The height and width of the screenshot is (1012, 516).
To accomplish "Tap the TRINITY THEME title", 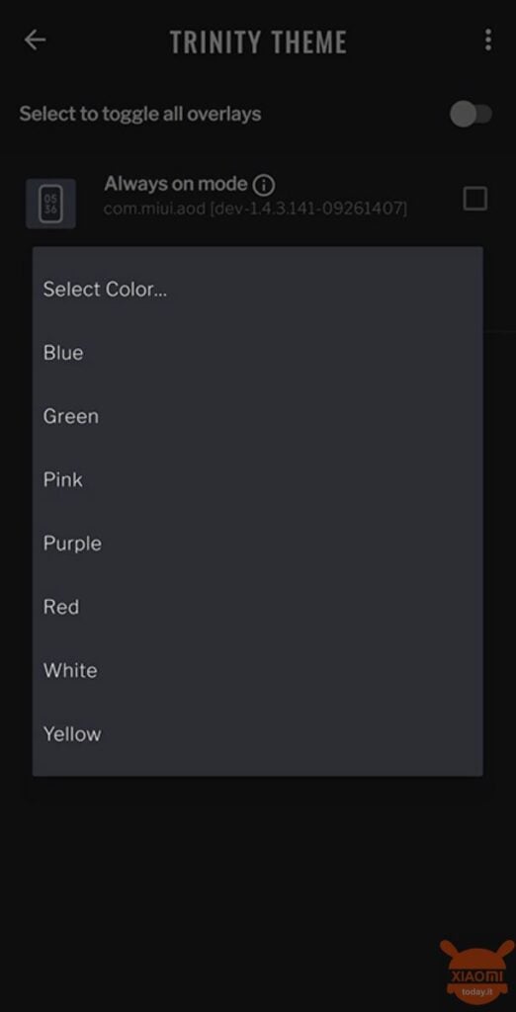I will coord(258,42).
